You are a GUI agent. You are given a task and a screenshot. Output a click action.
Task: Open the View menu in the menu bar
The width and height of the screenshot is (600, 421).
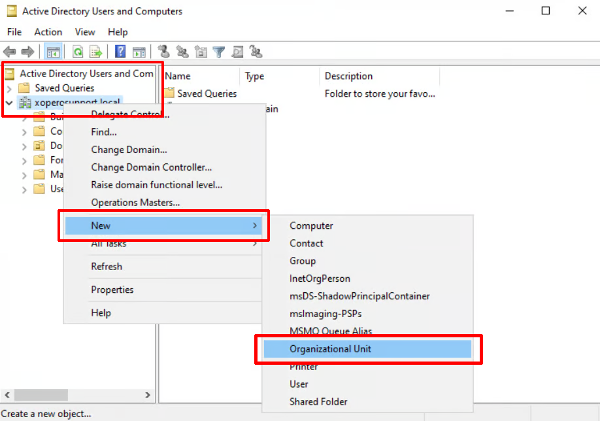pos(85,32)
